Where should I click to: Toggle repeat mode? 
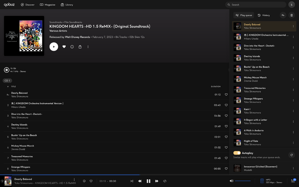click(x=165, y=181)
